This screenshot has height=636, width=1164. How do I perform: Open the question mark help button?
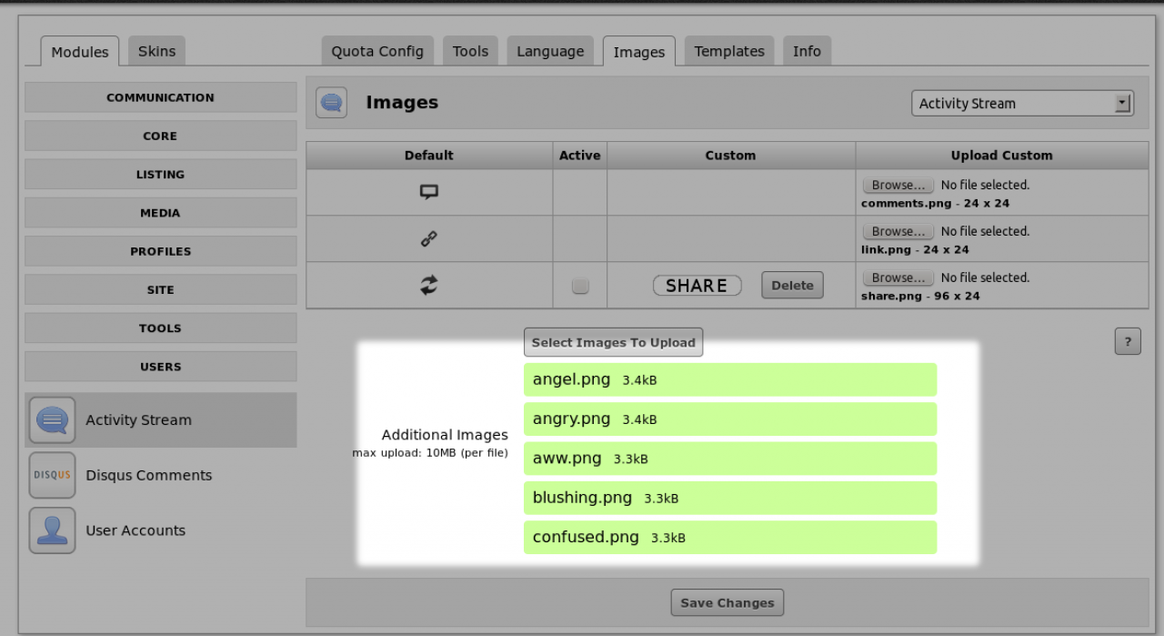[x=1128, y=342]
